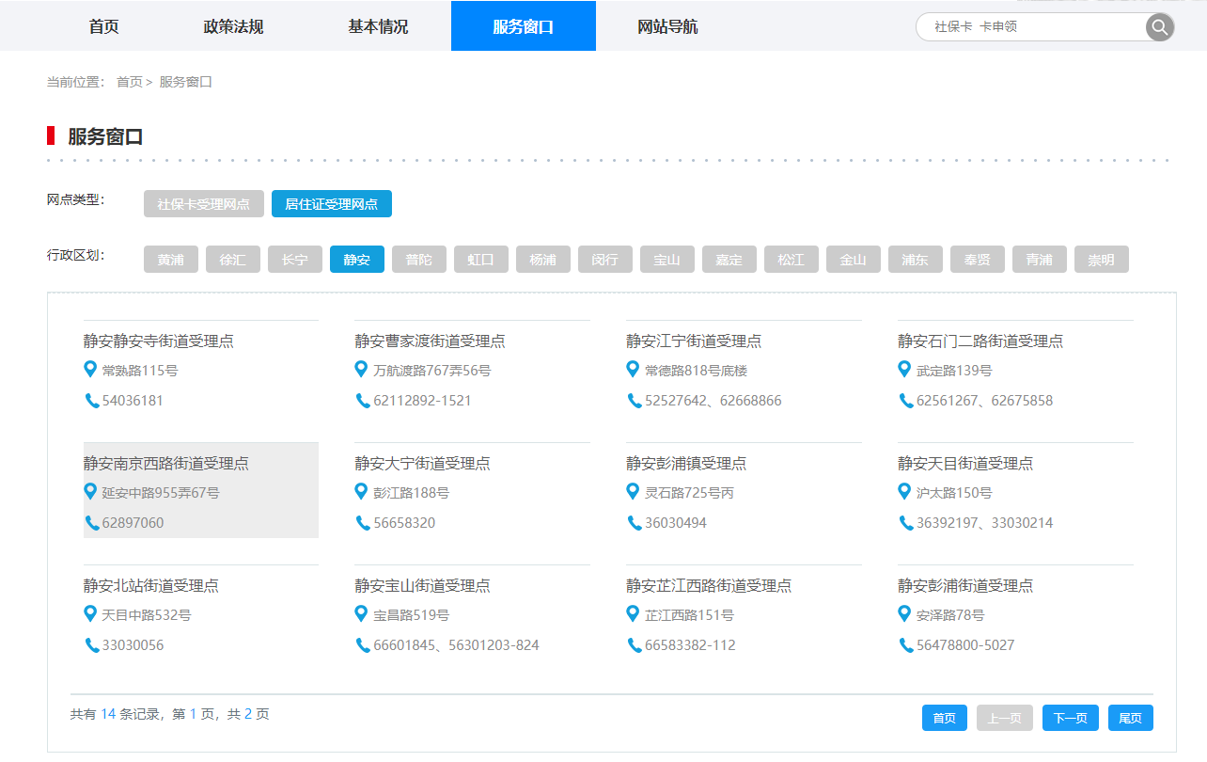Open the 政策法规 navigation tab
1207x762 pixels.
pos(233,26)
